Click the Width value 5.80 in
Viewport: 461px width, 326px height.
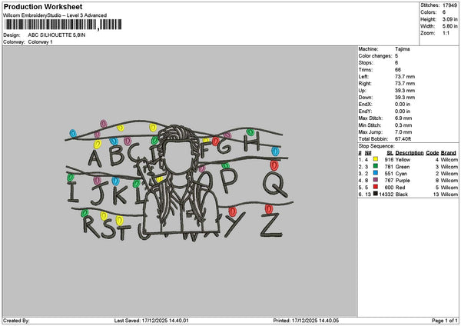(x=449, y=26)
